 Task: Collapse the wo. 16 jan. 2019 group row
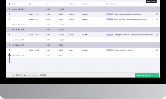click(83, 45)
